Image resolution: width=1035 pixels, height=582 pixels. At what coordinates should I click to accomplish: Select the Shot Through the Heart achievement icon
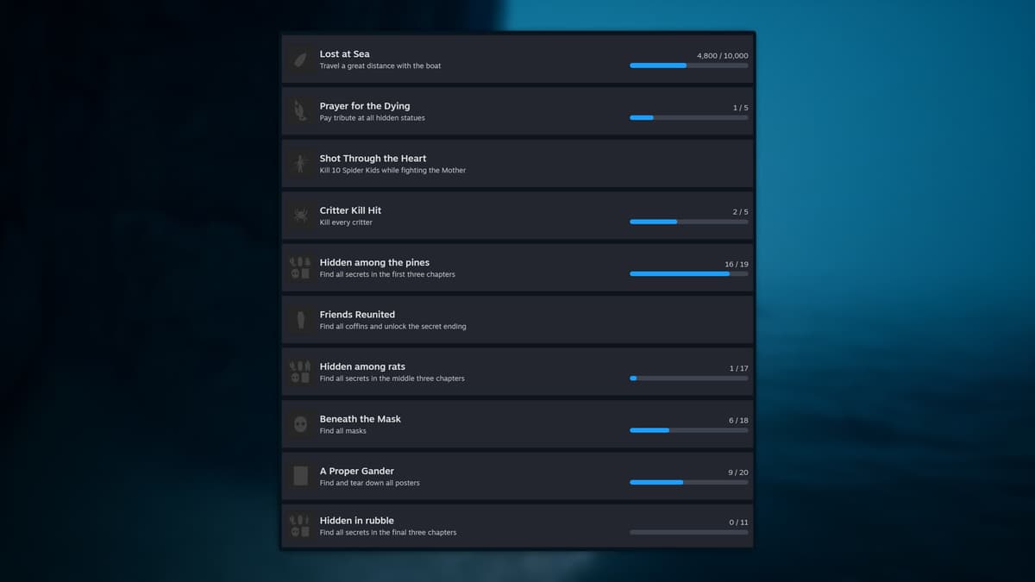300,164
